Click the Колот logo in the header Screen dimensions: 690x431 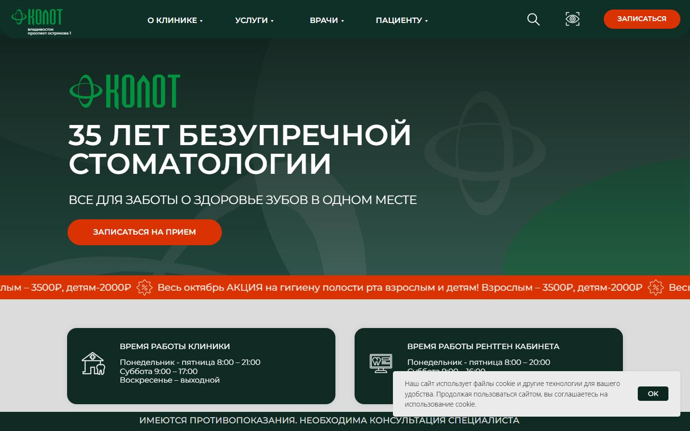tap(37, 17)
